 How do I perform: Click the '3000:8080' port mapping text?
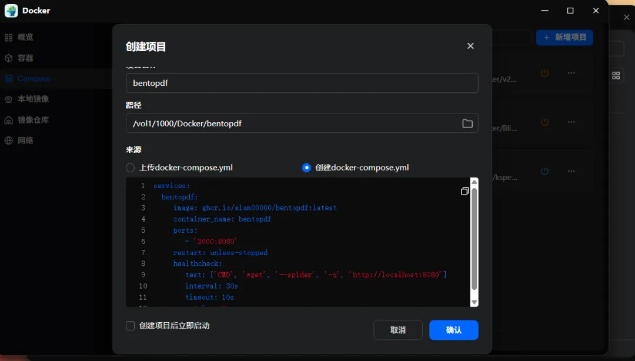[215, 242]
